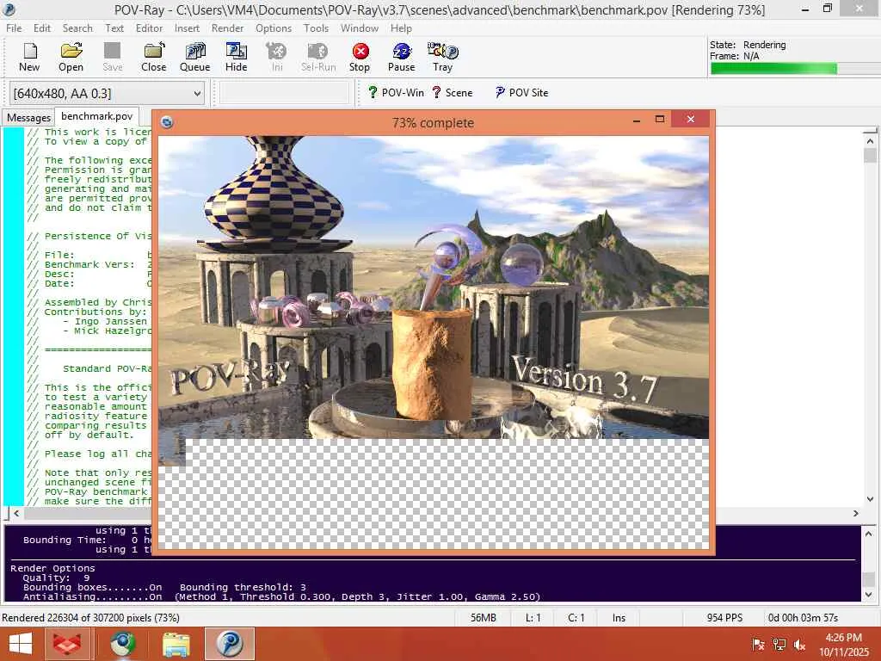Click the editor horizontal scroll left arrow
This screenshot has height=661, width=881.
[17, 513]
